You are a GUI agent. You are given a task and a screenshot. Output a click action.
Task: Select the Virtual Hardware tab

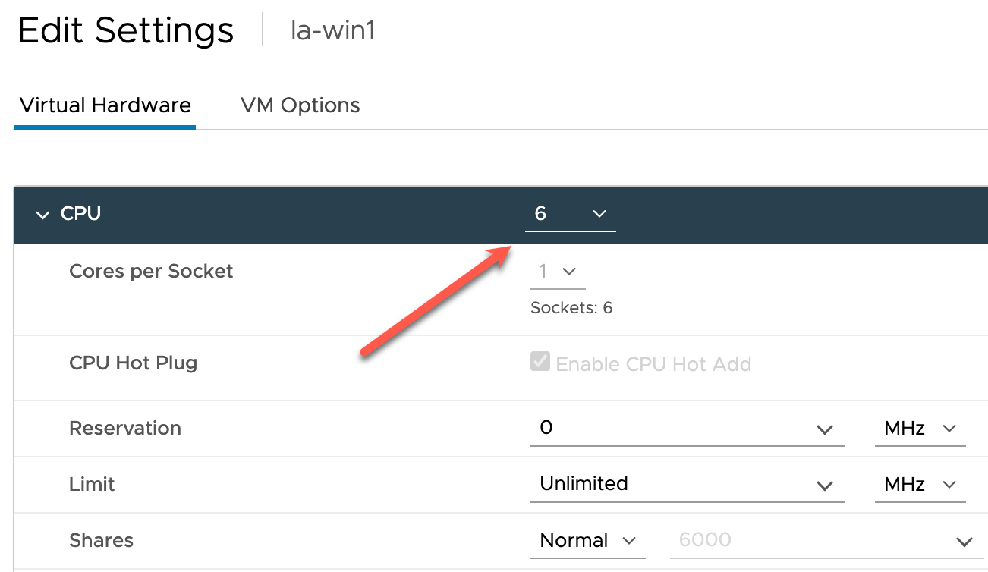point(105,105)
